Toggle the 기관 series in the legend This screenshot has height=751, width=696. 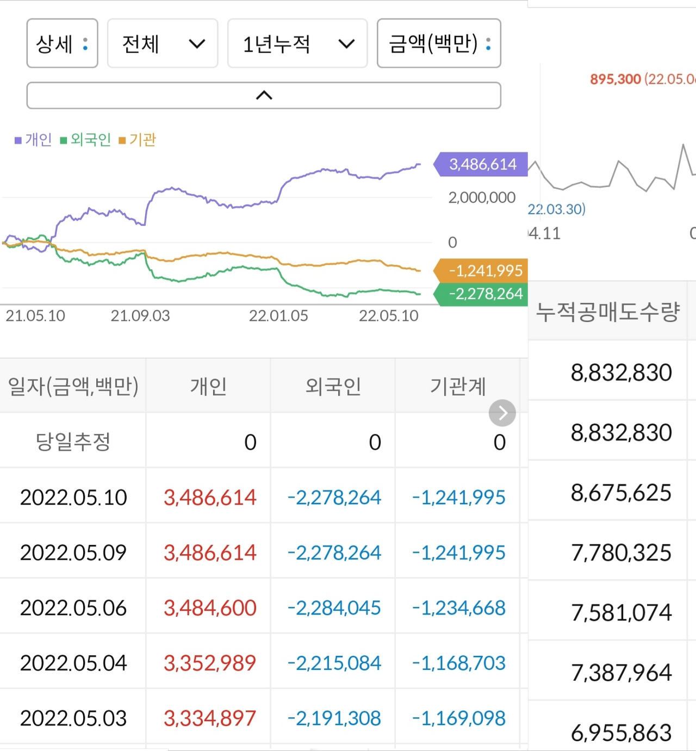click(142, 139)
